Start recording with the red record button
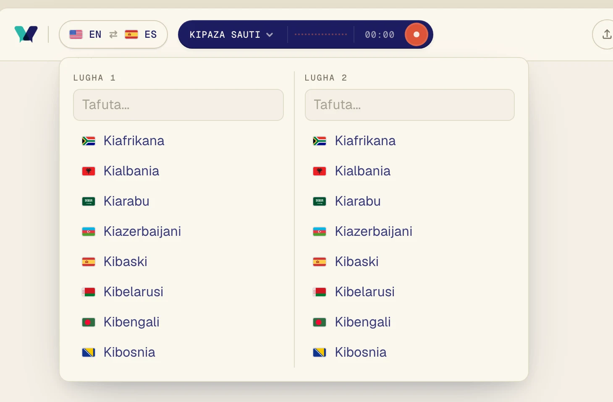This screenshot has height=402, width=613. click(x=416, y=34)
